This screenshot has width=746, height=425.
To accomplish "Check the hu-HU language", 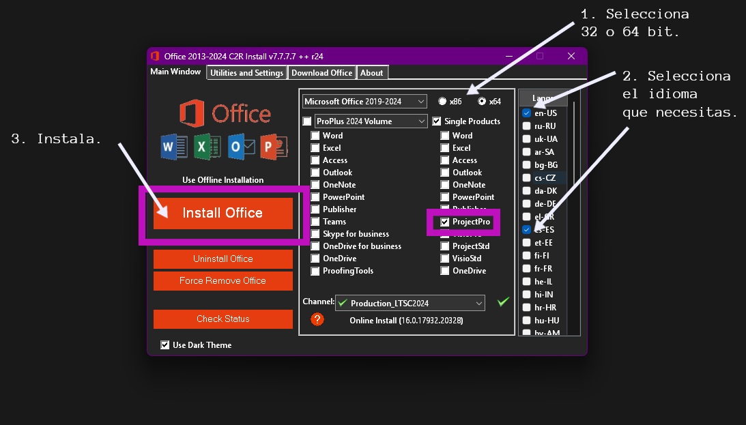I will (526, 321).
